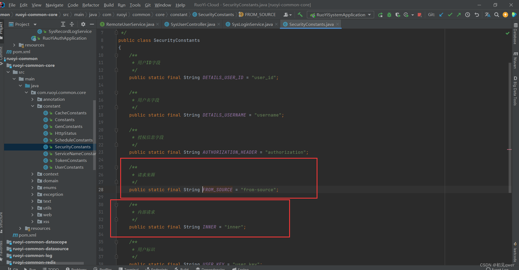Screen dimensions: 519x270
Task: Collapse all project tree nodes
Action: [x=72, y=24]
